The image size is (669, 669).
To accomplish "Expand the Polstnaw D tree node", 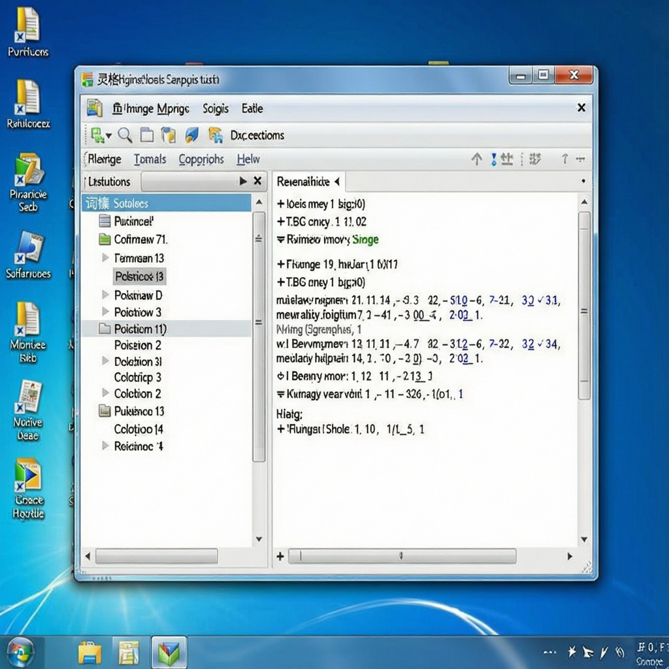I will coord(105,295).
